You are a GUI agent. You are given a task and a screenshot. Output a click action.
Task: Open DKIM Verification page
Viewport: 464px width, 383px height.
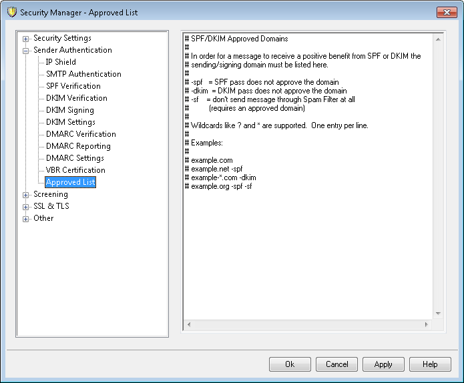point(76,98)
